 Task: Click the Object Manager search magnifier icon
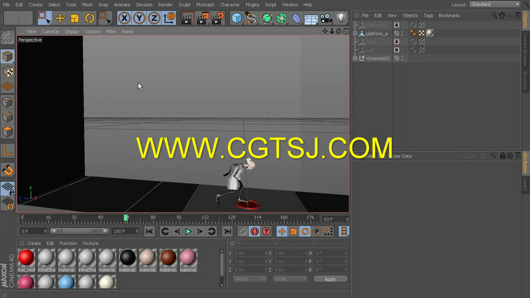(x=494, y=15)
